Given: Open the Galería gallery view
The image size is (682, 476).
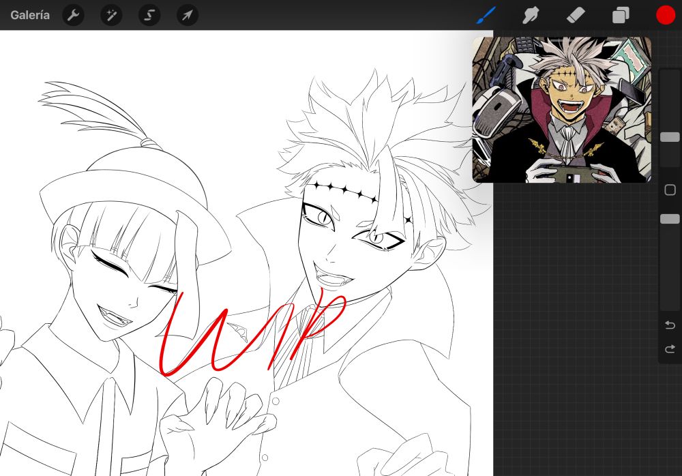Looking at the screenshot, I should (x=29, y=15).
